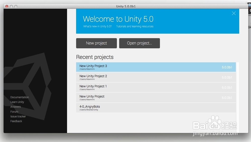251x142 pixels.
Task: Open "What's new in Unity 5.0?" link
Action: coord(97,26)
